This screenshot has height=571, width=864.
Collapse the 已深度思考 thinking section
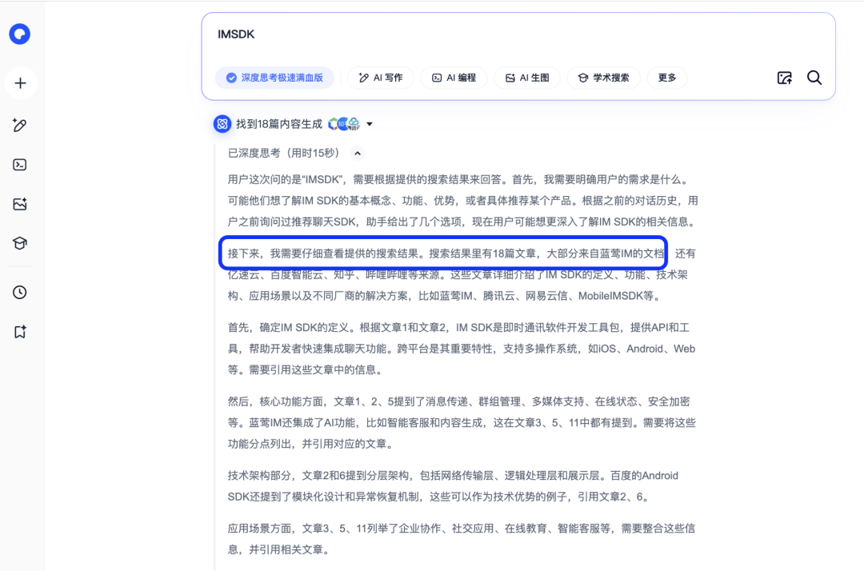tap(358, 153)
